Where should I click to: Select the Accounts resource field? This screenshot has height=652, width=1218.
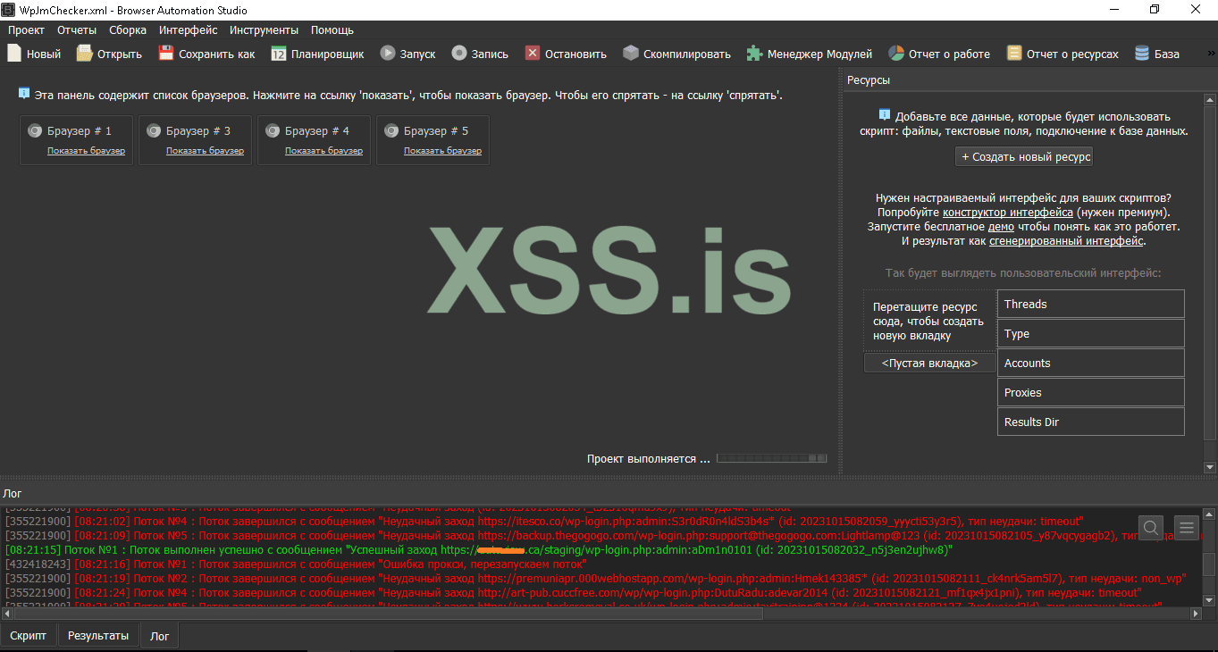[x=1091, y=363]
